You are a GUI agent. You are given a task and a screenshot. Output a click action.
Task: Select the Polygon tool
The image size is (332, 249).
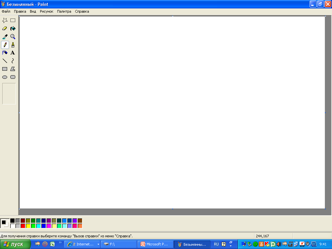(x=13, y=69)
